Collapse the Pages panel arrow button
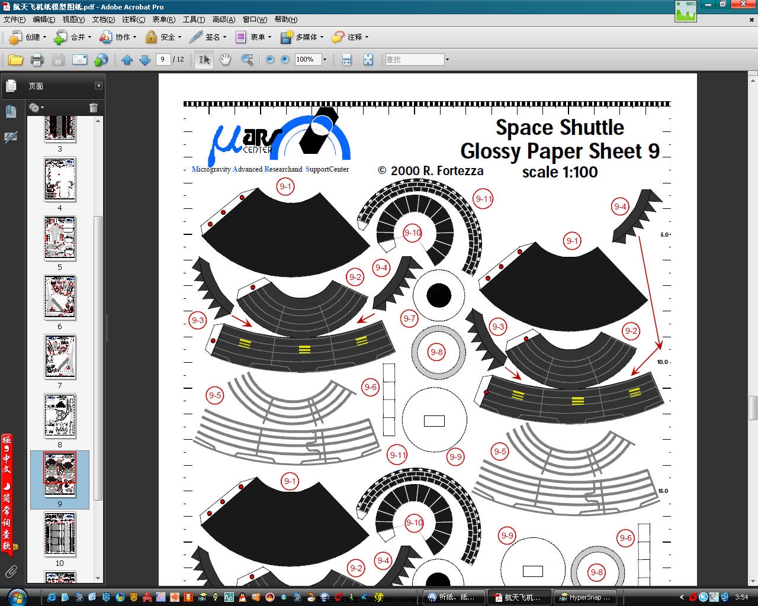Screen dimensions: 758x606 (98, 86)
